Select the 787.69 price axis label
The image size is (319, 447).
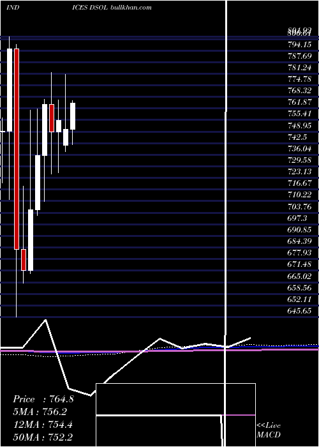click(x=300, y=56)
